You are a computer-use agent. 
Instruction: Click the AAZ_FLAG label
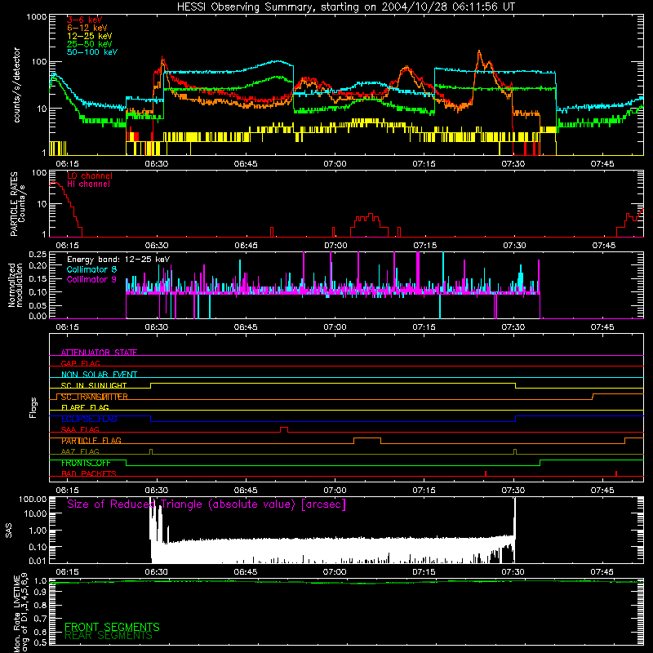pyautogui.click(x=80, y=451)
